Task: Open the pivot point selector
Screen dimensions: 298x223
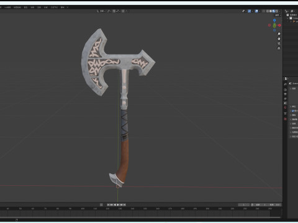Action: [109, 11]
